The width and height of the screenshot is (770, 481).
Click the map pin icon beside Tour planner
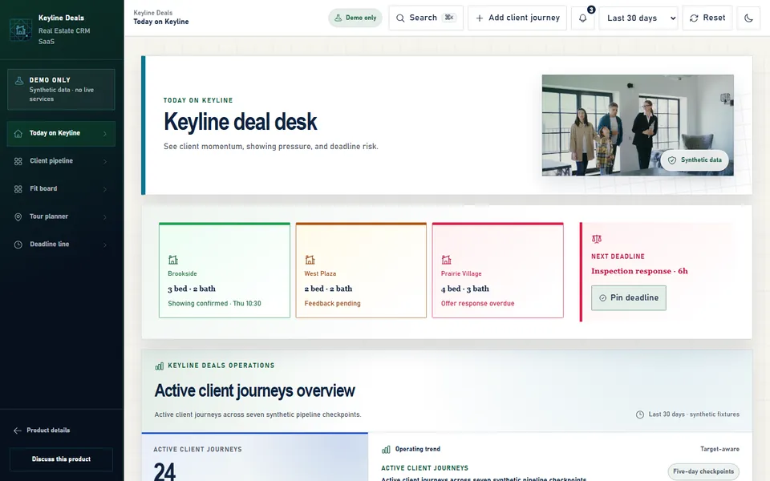click(18, 217)
